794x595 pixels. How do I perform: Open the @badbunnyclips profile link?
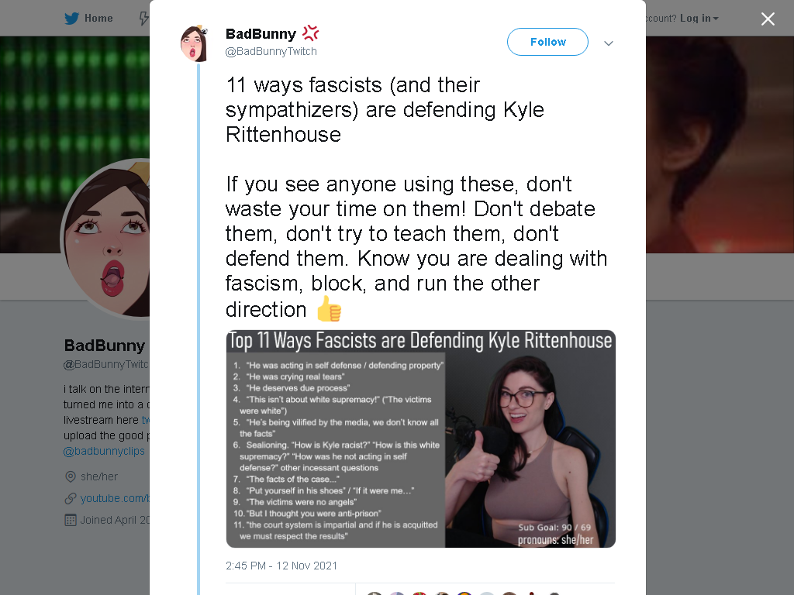(104, 451)
